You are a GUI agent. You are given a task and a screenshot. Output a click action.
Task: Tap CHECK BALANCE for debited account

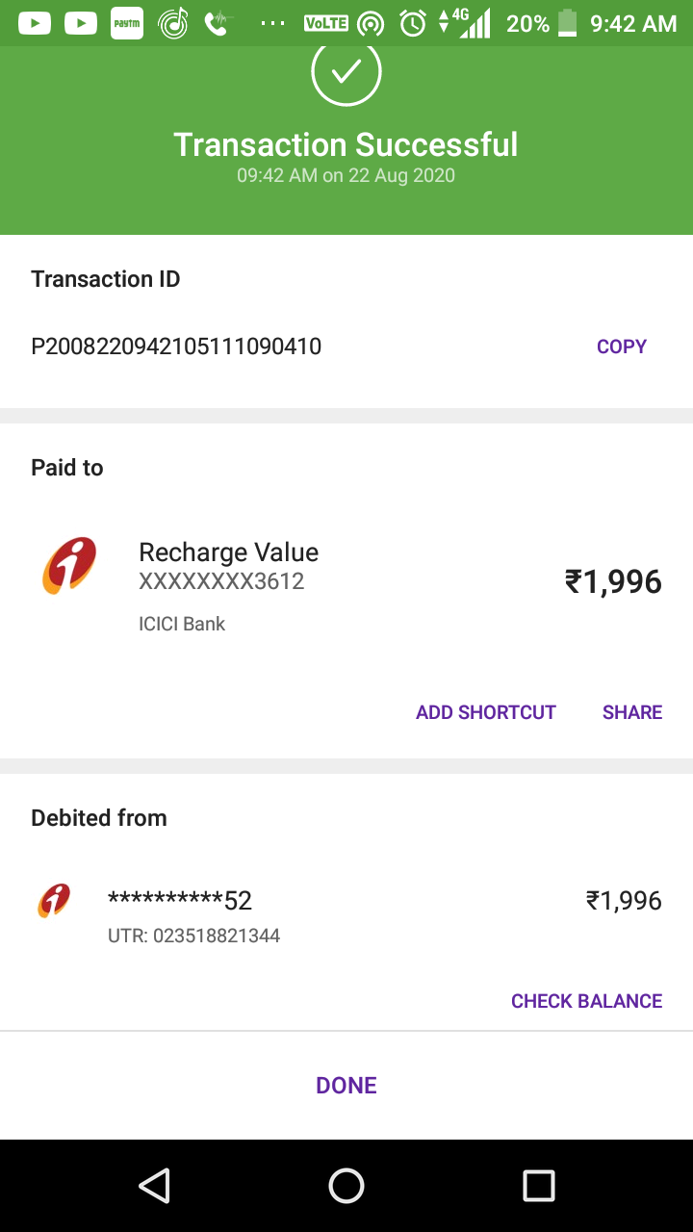pos(586,1001)
